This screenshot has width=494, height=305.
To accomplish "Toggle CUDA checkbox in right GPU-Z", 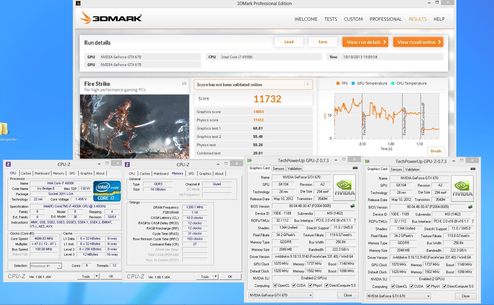I will pos(411,286).
